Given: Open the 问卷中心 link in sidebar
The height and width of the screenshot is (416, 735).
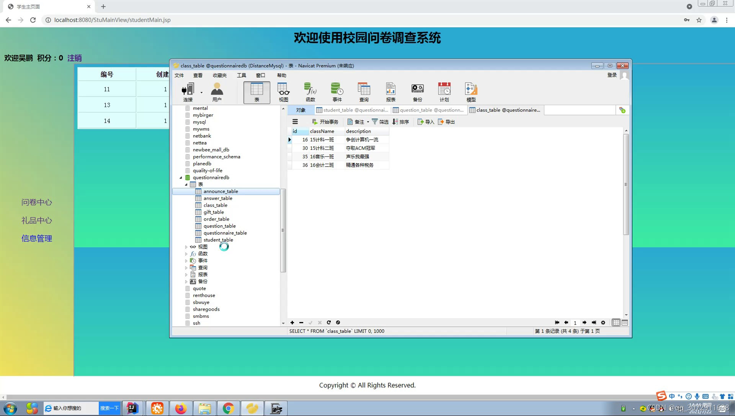Looking at the screenshot, I should click(x=37, y=202).
